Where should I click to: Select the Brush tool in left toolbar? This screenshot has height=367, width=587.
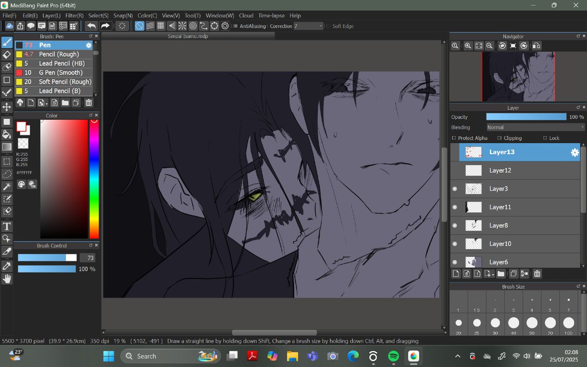(7, 42)
